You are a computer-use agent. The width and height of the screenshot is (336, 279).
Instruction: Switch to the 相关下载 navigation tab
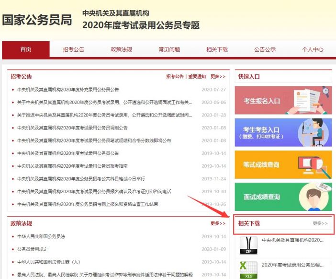[217, 49]
